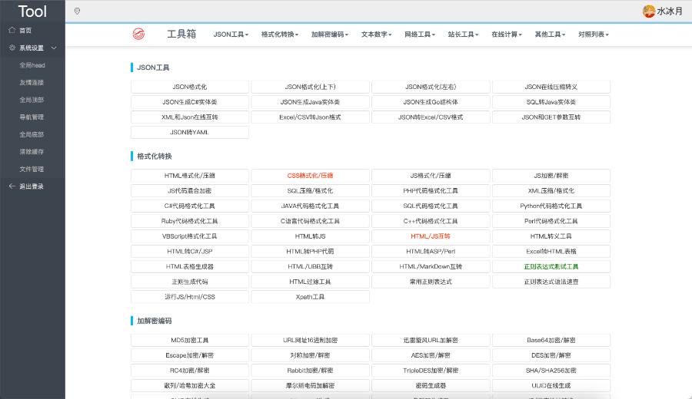Click the red HTML/JS互转 link
The image size is (692, 399).
click(431, 236)
